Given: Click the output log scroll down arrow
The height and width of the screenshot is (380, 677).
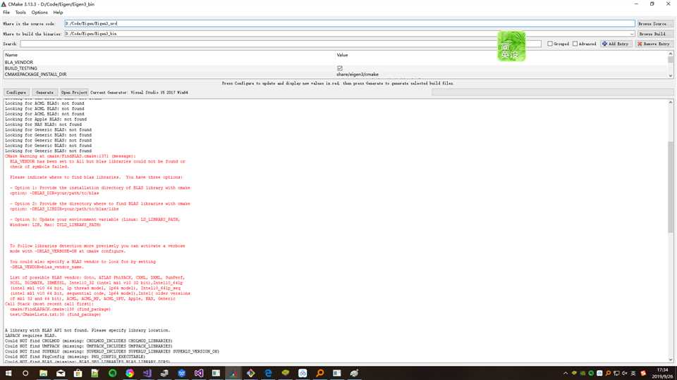Looking at the screenshot, I should coord(671,360).
